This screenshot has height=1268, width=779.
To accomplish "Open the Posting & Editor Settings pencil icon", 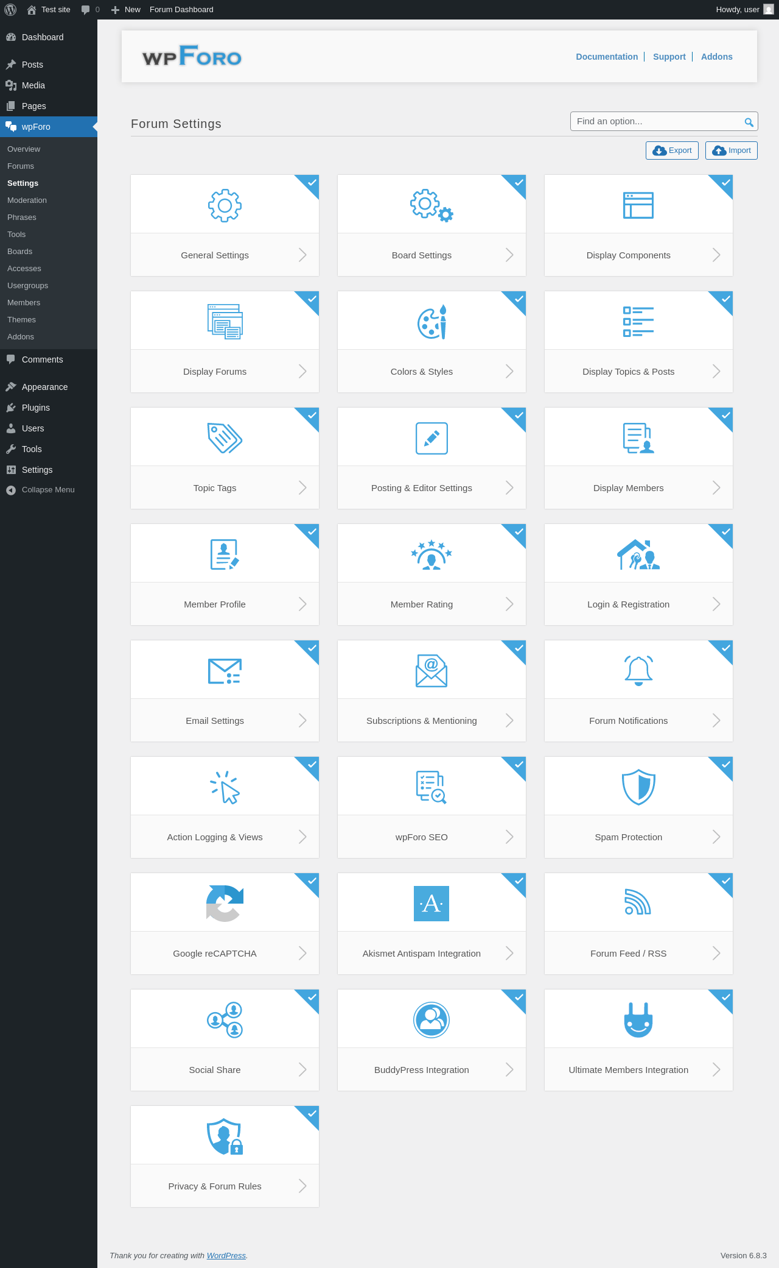I will [431, 438].
